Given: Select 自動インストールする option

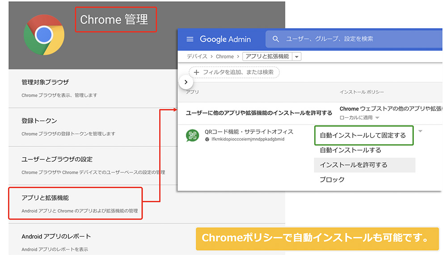Looking at the screenshot, I should click(x=350, y=150).
